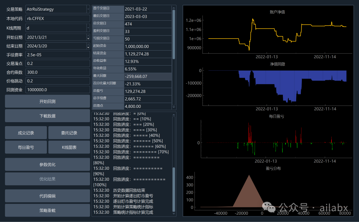The width and height of the screenshot is (359, 222).
Task: Select the 百分比最大回撤 value -21.33%
Action: (148, 84)
